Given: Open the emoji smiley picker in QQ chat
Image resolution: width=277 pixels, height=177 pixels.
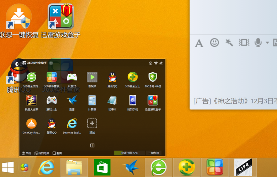Looking at the screenshot, I should pos(214,42).
